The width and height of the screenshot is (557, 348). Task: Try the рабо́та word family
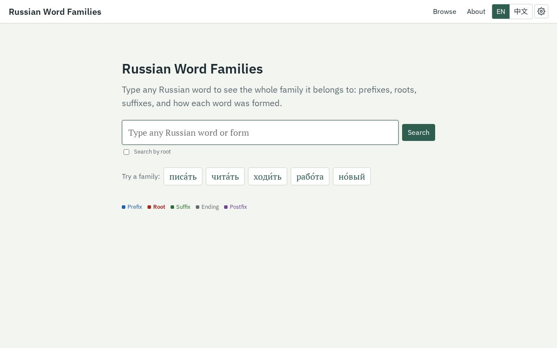tap(310, 176)
